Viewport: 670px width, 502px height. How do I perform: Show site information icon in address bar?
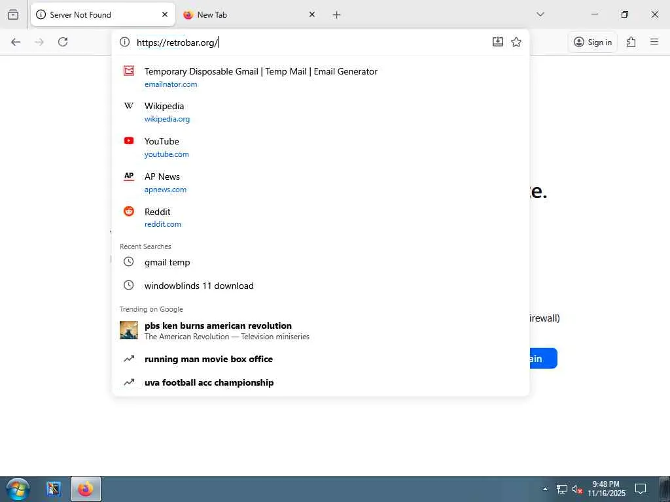124,42
